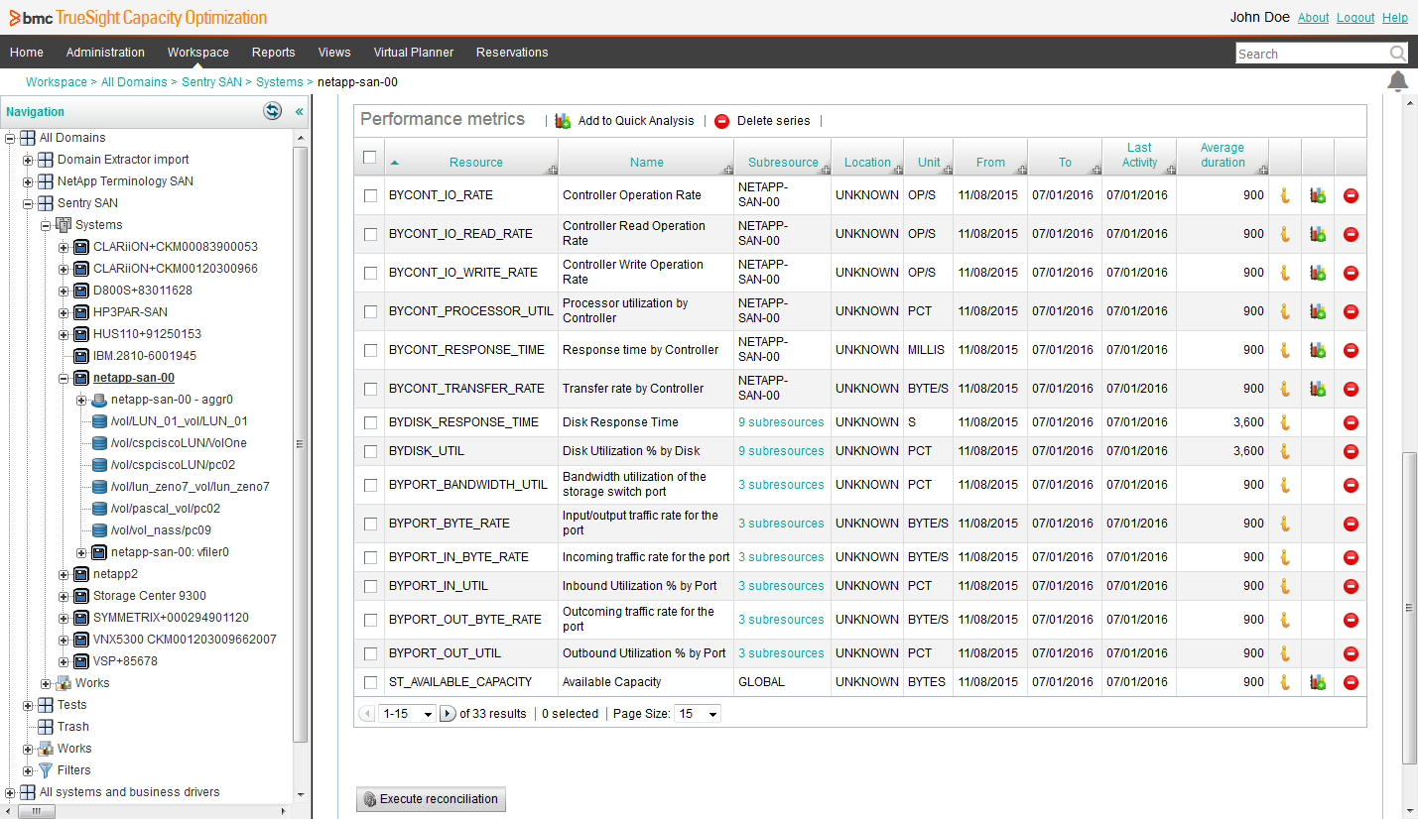Click the Logout link
This screenshot has height=819, width=1418.
click(x=1355, y=18)
